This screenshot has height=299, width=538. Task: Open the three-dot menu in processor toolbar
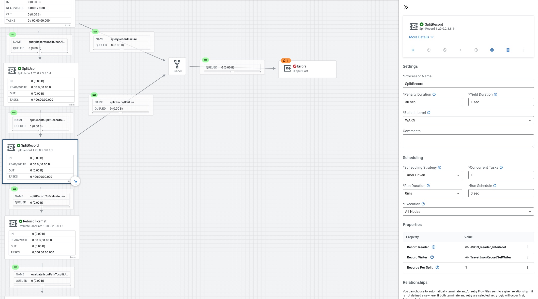[524, 50]
